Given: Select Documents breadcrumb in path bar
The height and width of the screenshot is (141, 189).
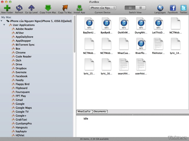Looking at the screenshot, I should click(100, 112).
